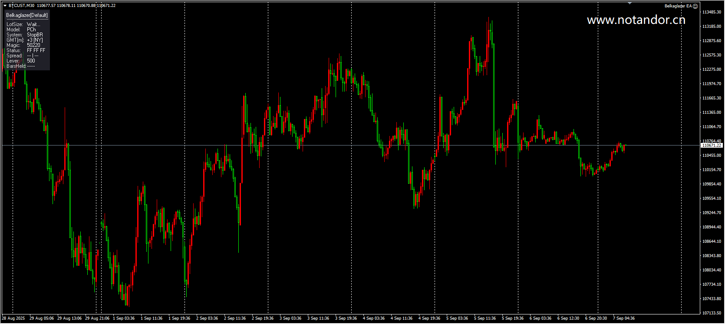Viewport: 725px width, 324px height.
Task: Click the Belkaglazer EA label text
Action: click(x=678, y=6)
